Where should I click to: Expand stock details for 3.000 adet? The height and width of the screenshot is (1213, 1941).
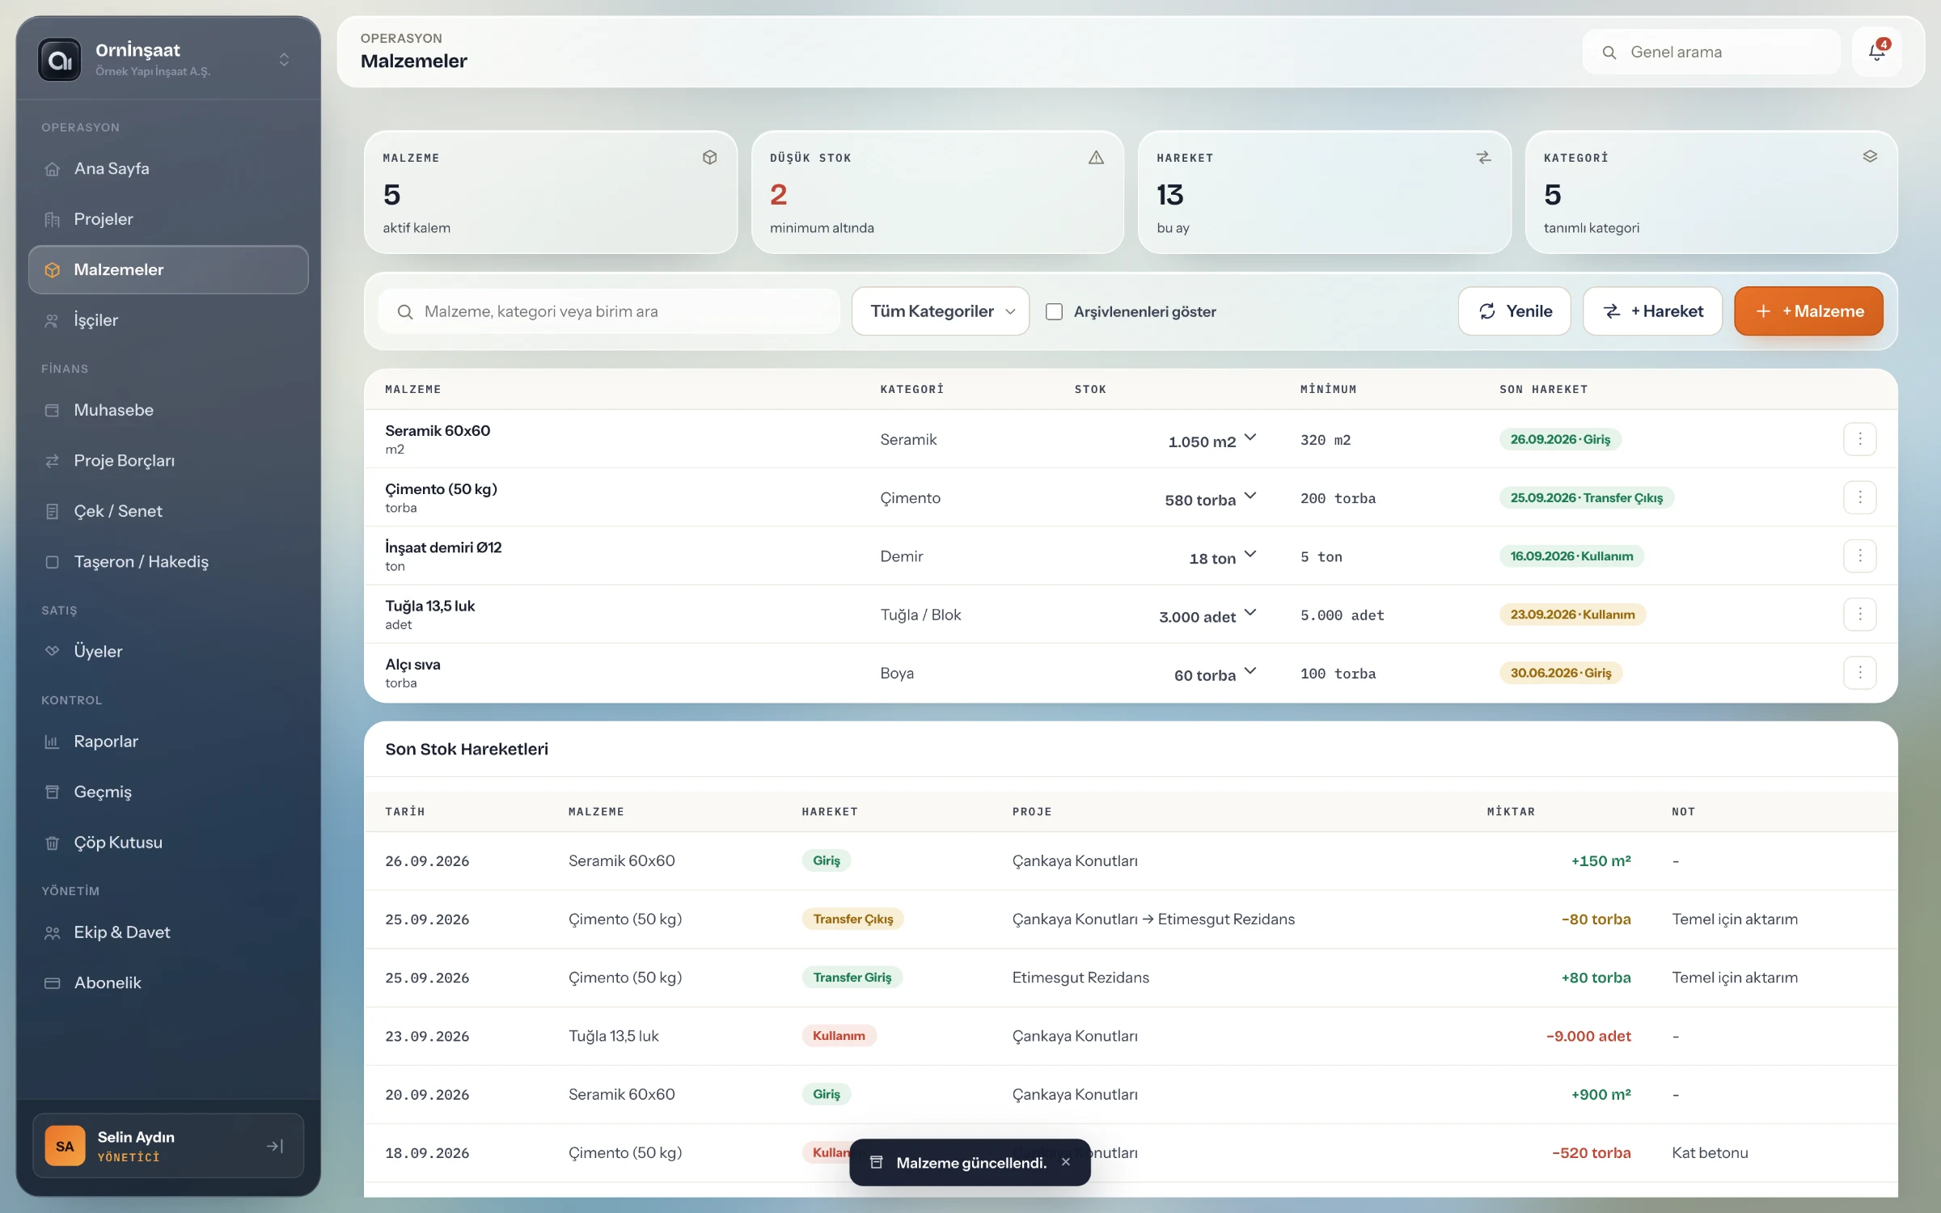pyautogui.click(x=1250, y=612)
